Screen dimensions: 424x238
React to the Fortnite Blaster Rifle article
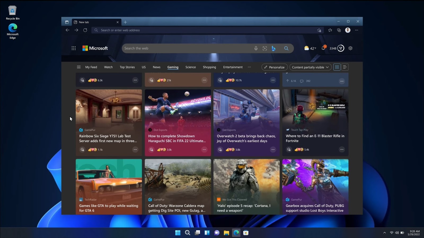289,149
